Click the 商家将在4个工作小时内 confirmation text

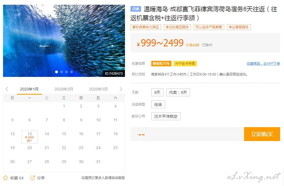(199, 74)
